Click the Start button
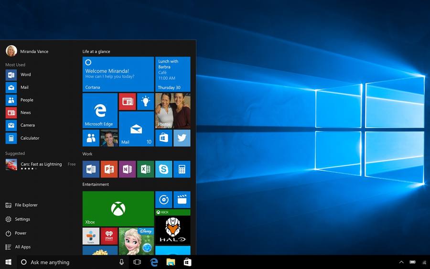Image resolution: width=430 pixels, height=269 pixels. click(9, 262)
